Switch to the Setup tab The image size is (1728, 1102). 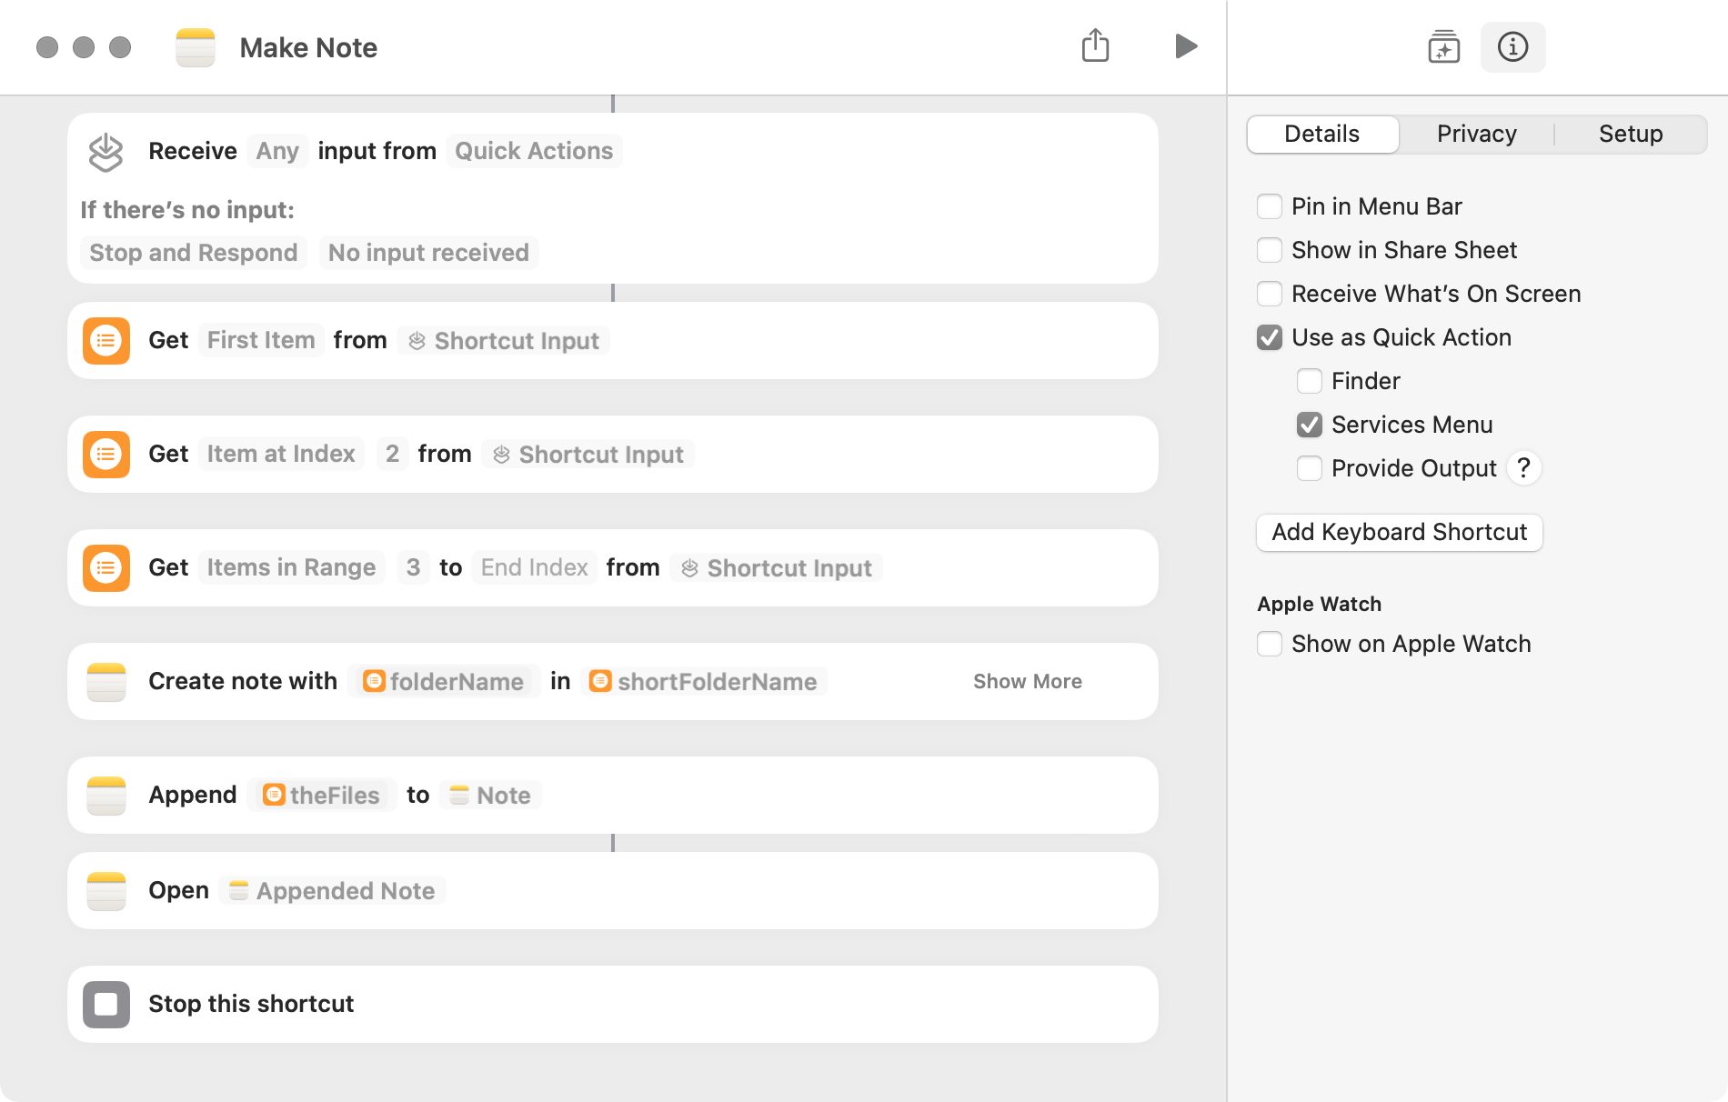coord(1631,135)
